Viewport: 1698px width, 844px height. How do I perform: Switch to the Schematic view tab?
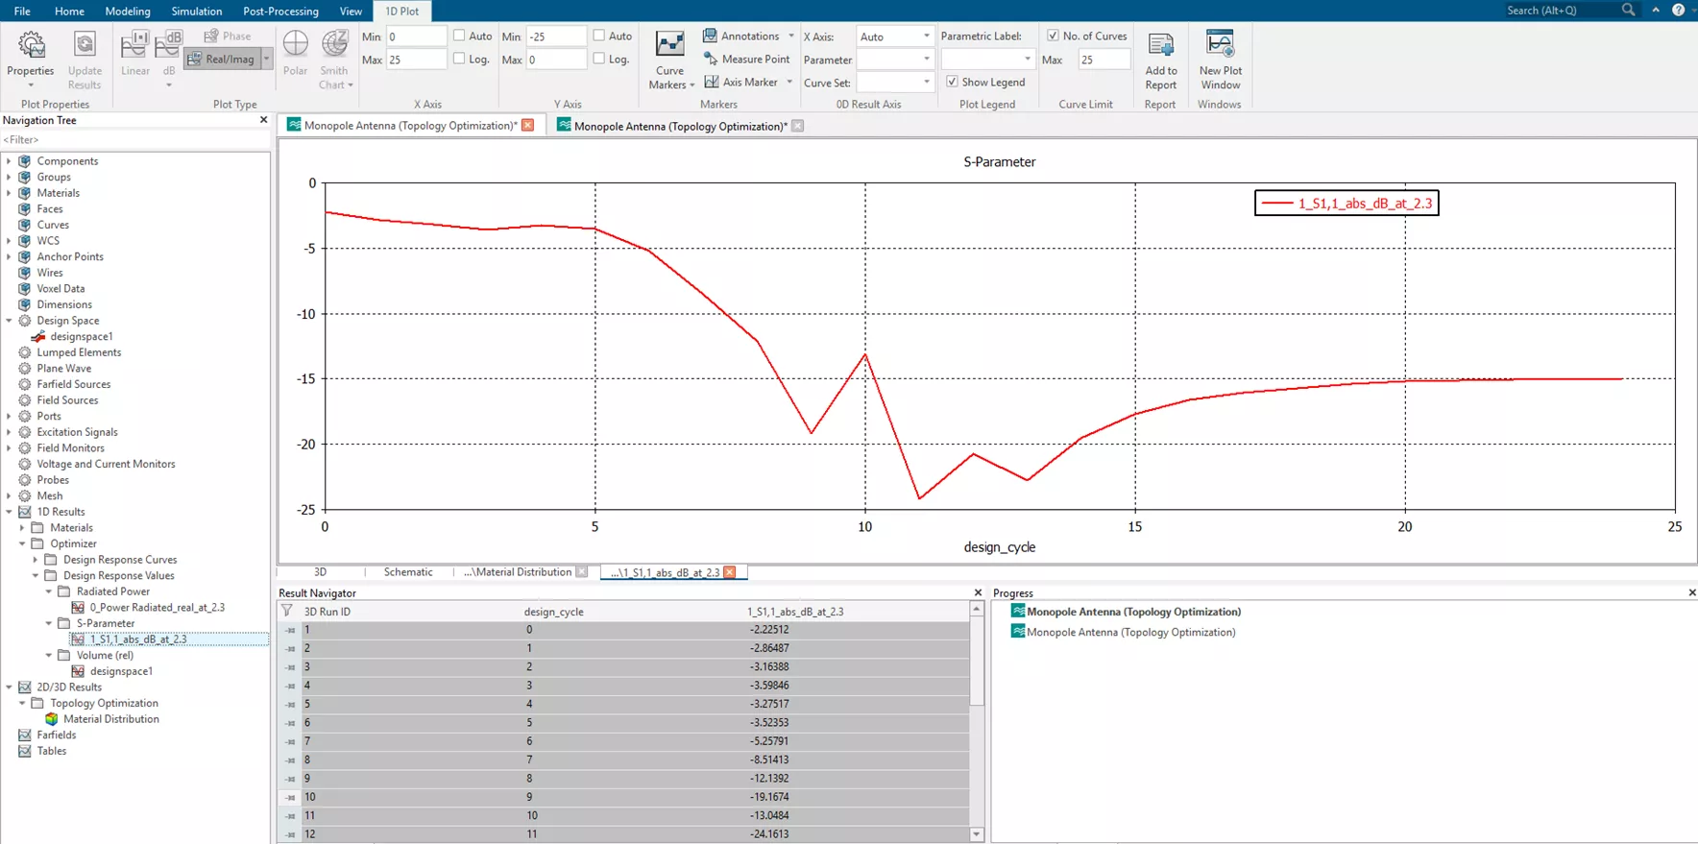point(408,572)
